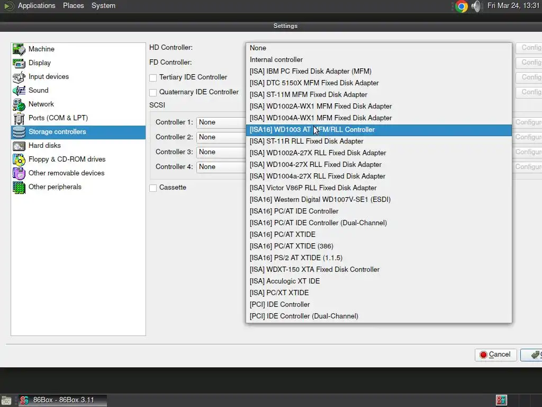The width and height of the screenshot is (542, 407).
Task: Click Configure button for FD Controller
Action: point(529,63)
